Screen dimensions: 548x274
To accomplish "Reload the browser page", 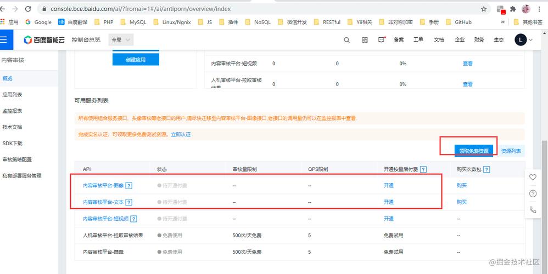I will coord(29,9).
